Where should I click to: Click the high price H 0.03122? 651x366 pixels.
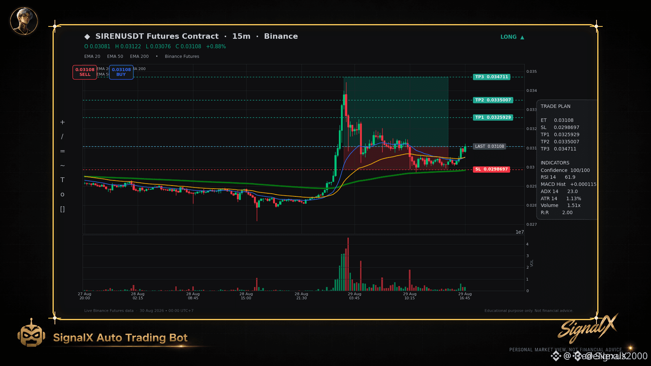click(x=128, y=46)
